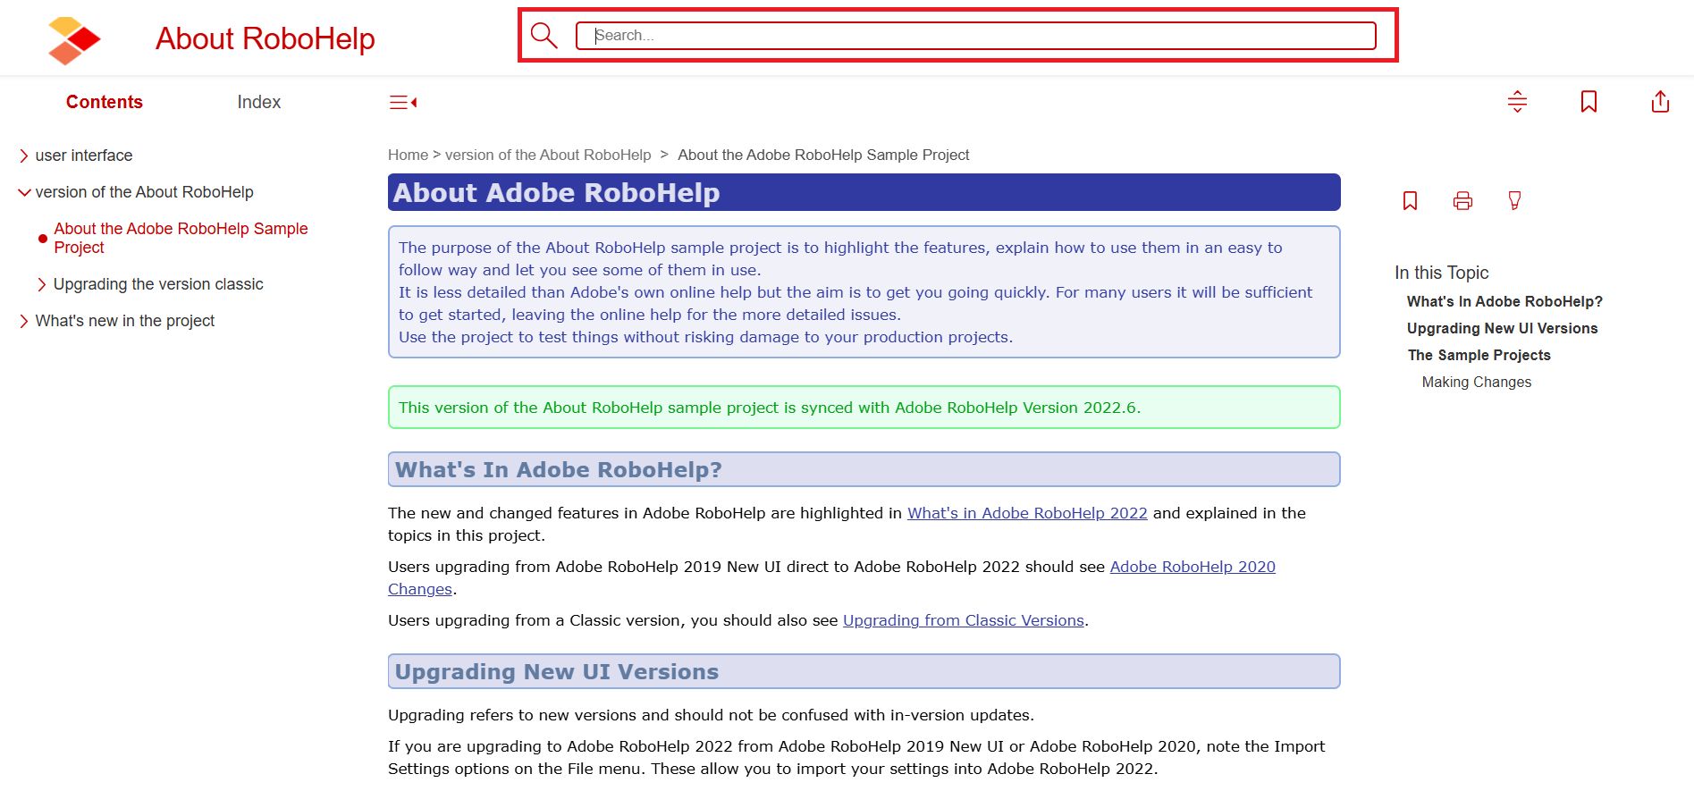Click the 'About RoboHelp' header title
1694x791 pixels.
(265, 38)
